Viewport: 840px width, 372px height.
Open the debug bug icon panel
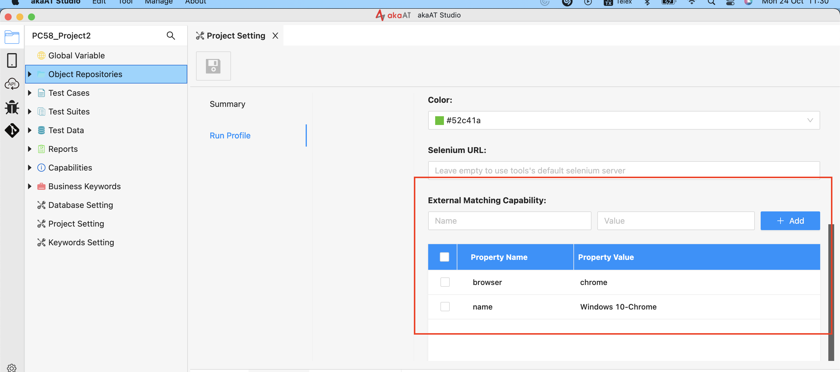12,107
